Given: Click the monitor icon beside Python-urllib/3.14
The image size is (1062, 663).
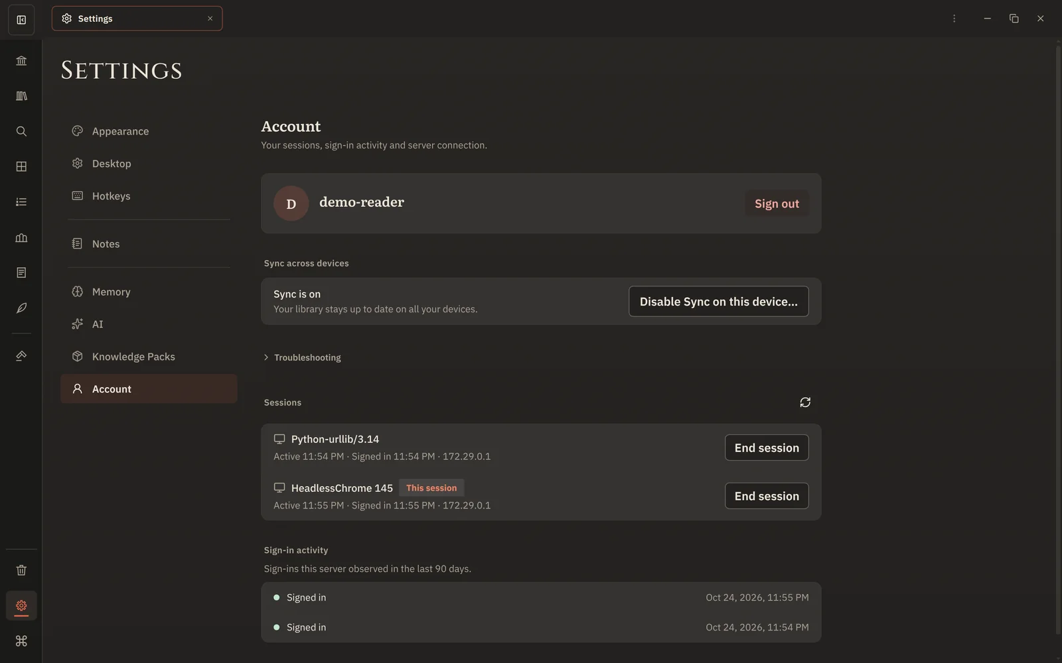Looking at the screenshot, I should point(279,439).
